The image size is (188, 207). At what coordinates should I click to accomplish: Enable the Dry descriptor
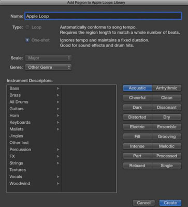point(167,117)
